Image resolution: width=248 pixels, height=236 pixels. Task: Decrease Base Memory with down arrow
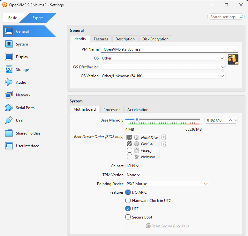(x=236, y=120)
